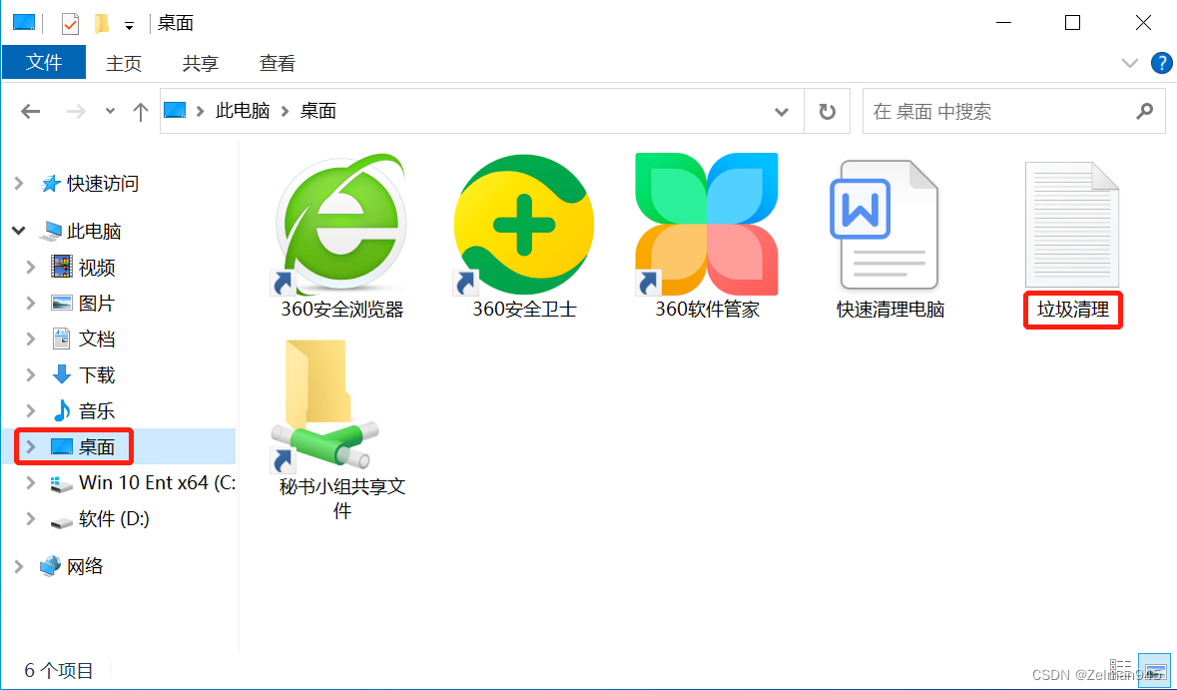
Task: Expand the 下载 tree node
Action: [31, 374]
